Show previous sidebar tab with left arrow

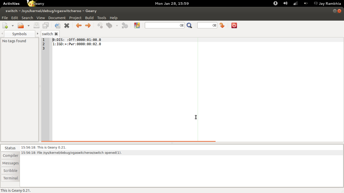click(2, 34)
